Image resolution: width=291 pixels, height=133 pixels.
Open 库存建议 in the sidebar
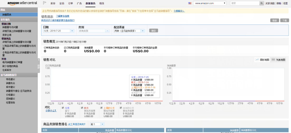(10, 87)
